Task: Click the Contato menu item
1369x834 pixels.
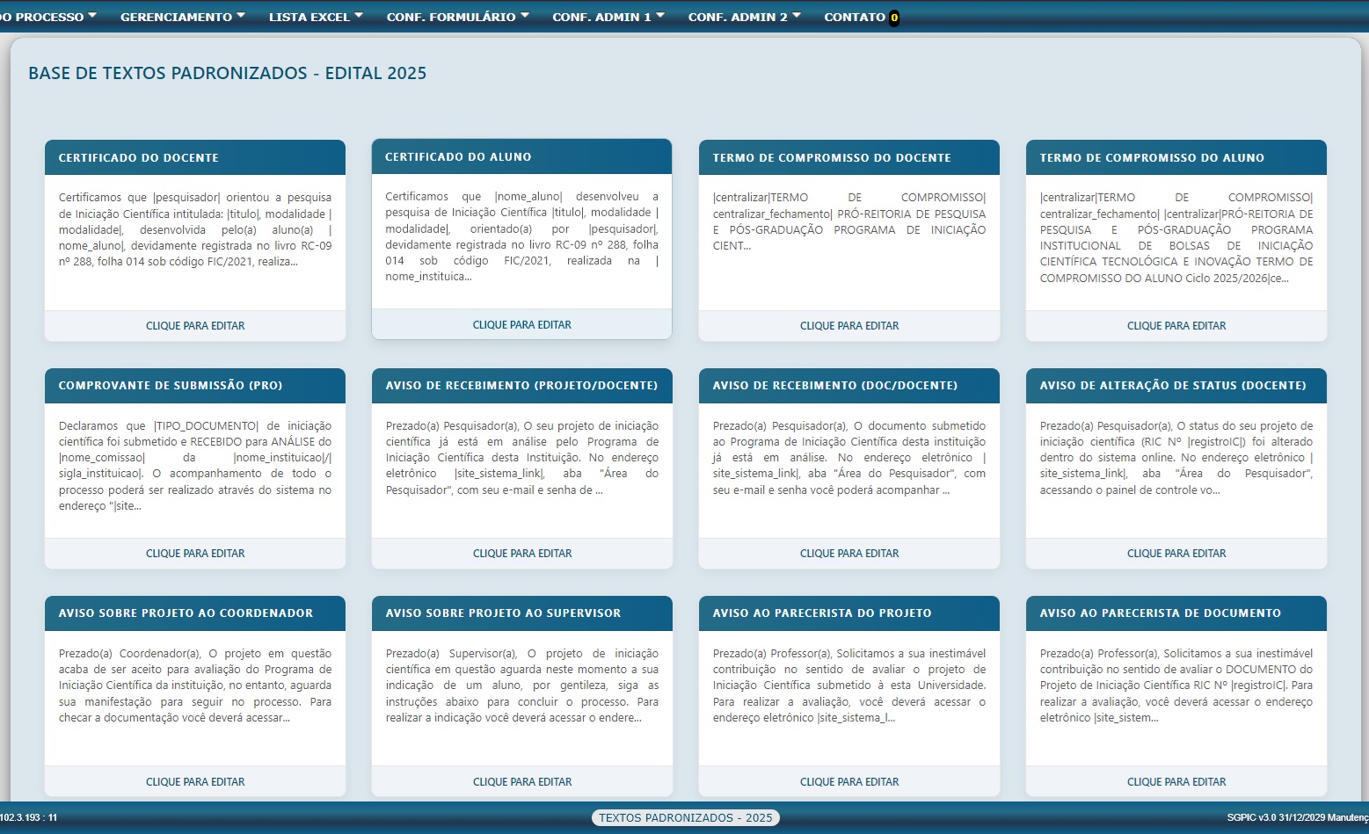Action: 854,17
